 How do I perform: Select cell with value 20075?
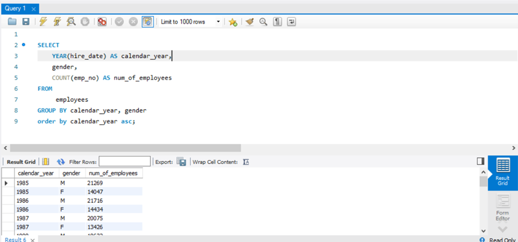[x=114, y=218]
